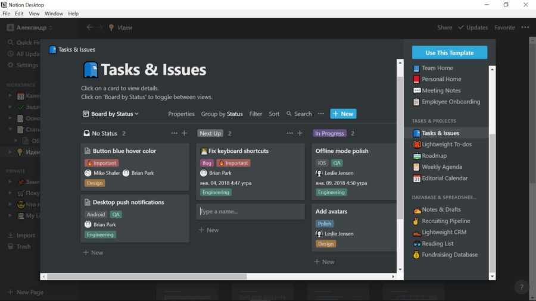Click the Notes & Drafts icon
This screenshot has height=301, width=536.
pos(417,210)
